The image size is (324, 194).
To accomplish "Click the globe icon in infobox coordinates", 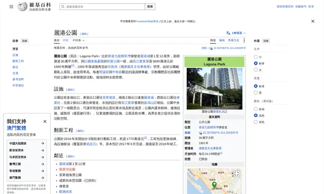I will (x=200, y=133).
